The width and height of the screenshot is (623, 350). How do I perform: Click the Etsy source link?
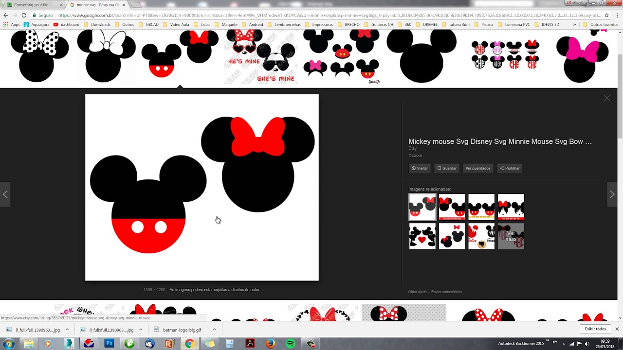pyautogui.click(x=412, y=148)
